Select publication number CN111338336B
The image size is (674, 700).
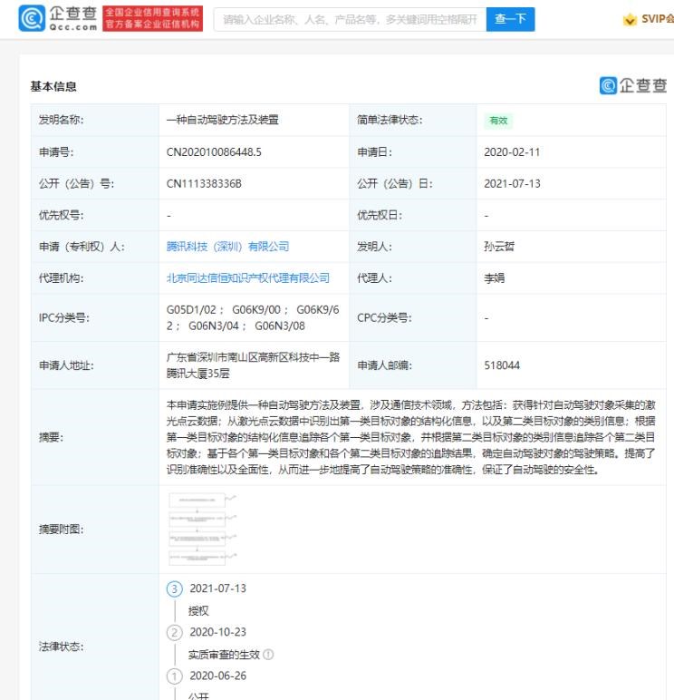(204, 183)
